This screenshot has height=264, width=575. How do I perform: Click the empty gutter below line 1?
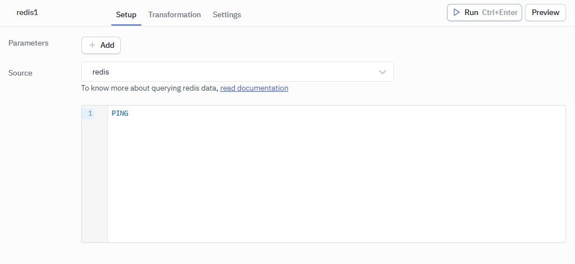(94, 183)
